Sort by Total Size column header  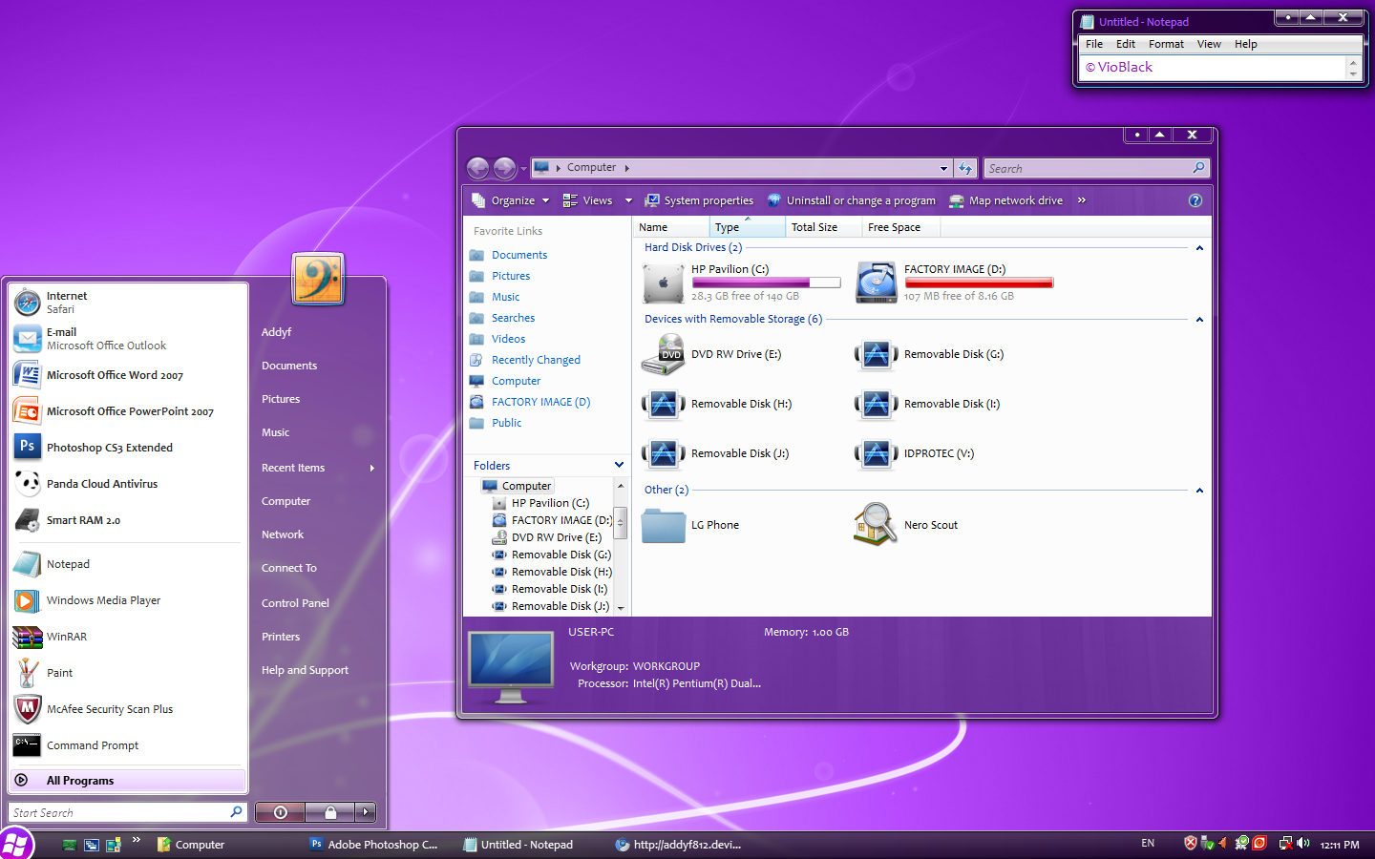(822, 227)
